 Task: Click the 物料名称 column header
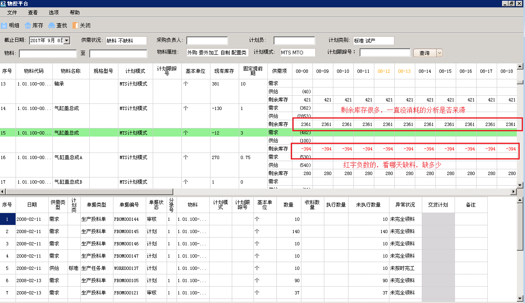pyautogui.click(x=71, y=71)
